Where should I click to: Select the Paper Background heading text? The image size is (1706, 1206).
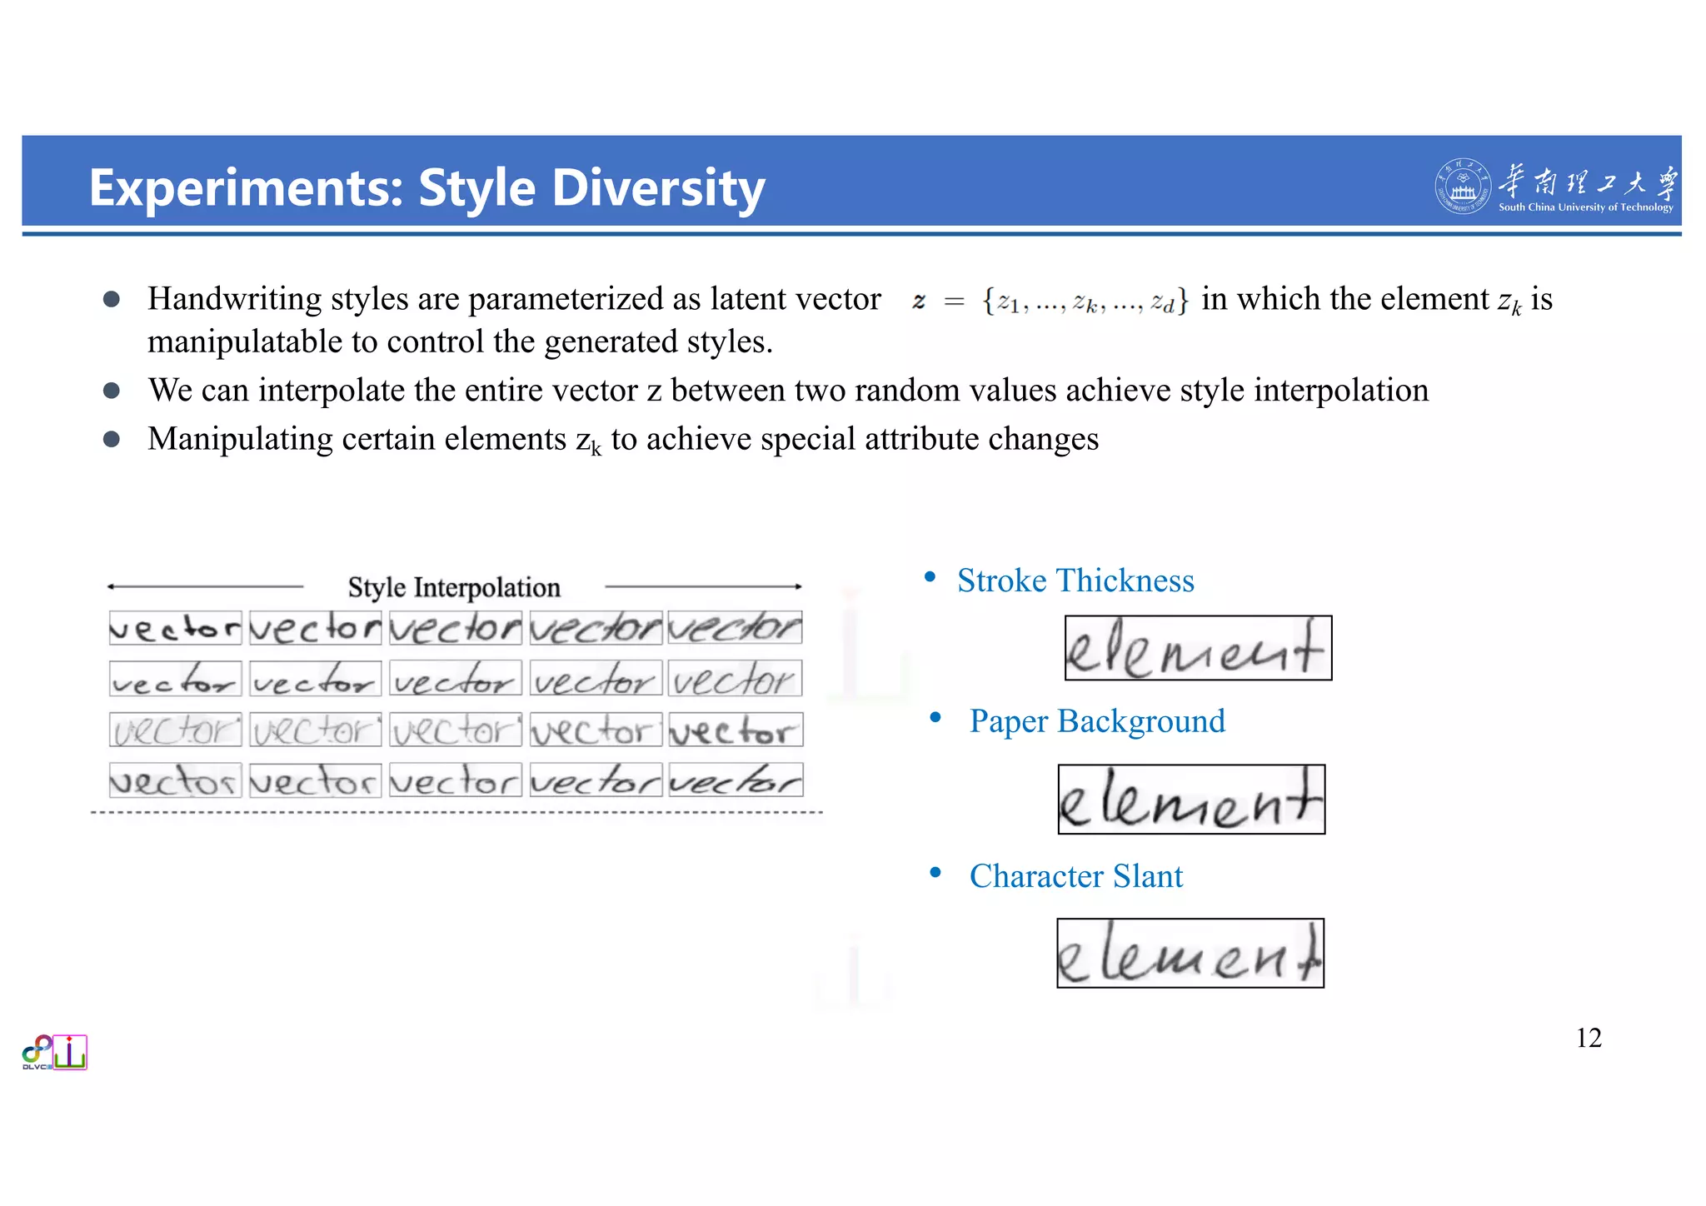pyautogui.click(x=1096, y=721)
